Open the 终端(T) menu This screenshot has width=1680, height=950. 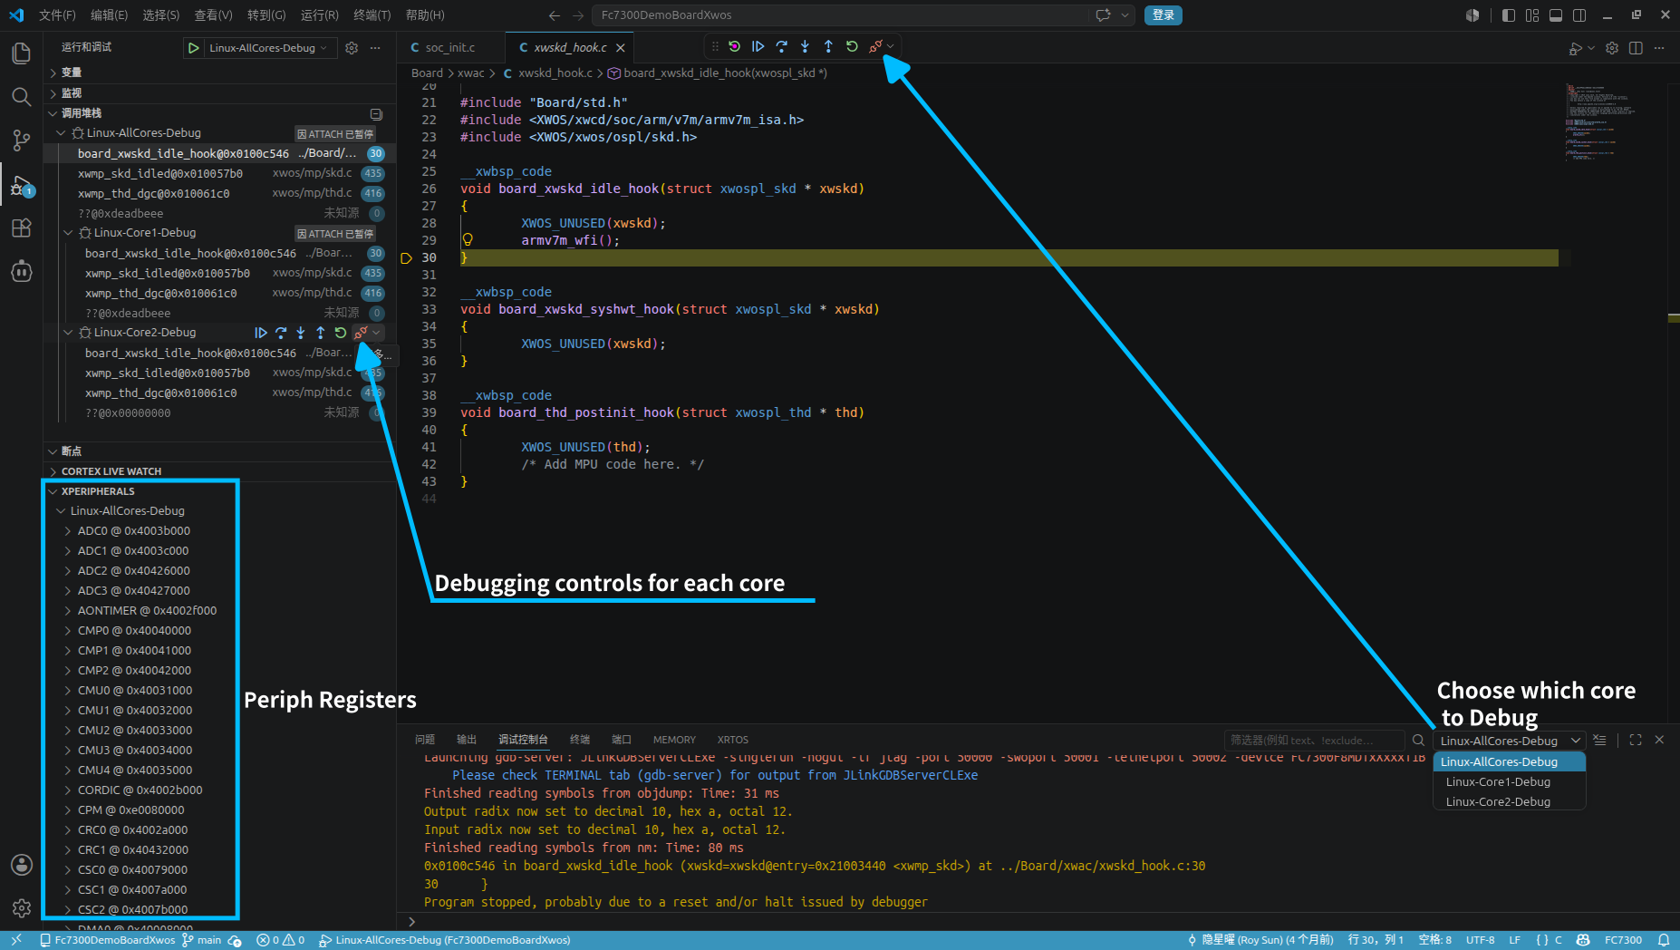pos(372,15)
